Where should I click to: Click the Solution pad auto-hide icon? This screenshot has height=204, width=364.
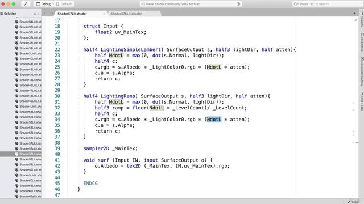click(35, 14)
